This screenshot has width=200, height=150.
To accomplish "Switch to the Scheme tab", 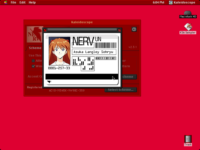I will point(35,48).
